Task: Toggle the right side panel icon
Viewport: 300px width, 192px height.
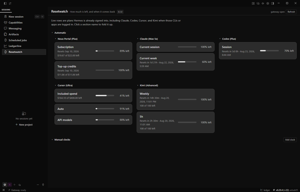Action: (x=272, y=3)
